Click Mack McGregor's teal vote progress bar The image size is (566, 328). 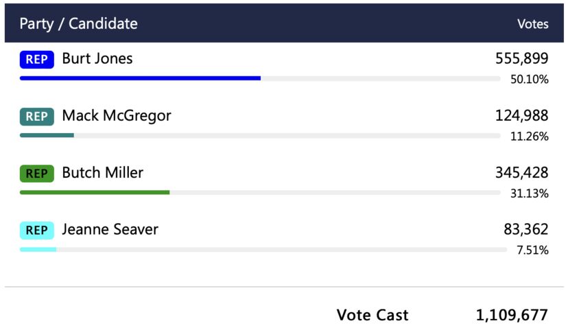[47, 135]
